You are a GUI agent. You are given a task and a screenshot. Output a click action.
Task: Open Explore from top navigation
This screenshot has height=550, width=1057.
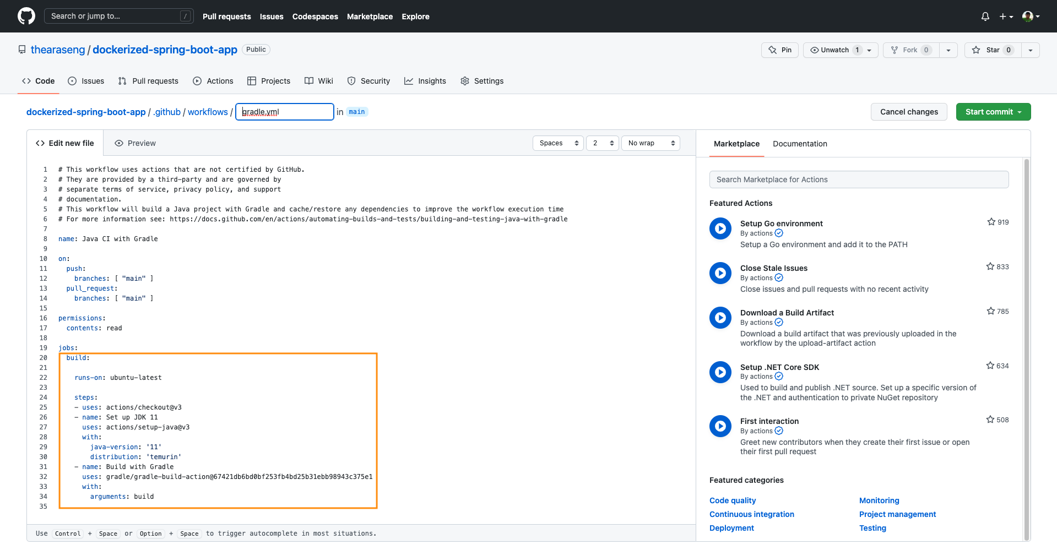(x=415, y=17)
